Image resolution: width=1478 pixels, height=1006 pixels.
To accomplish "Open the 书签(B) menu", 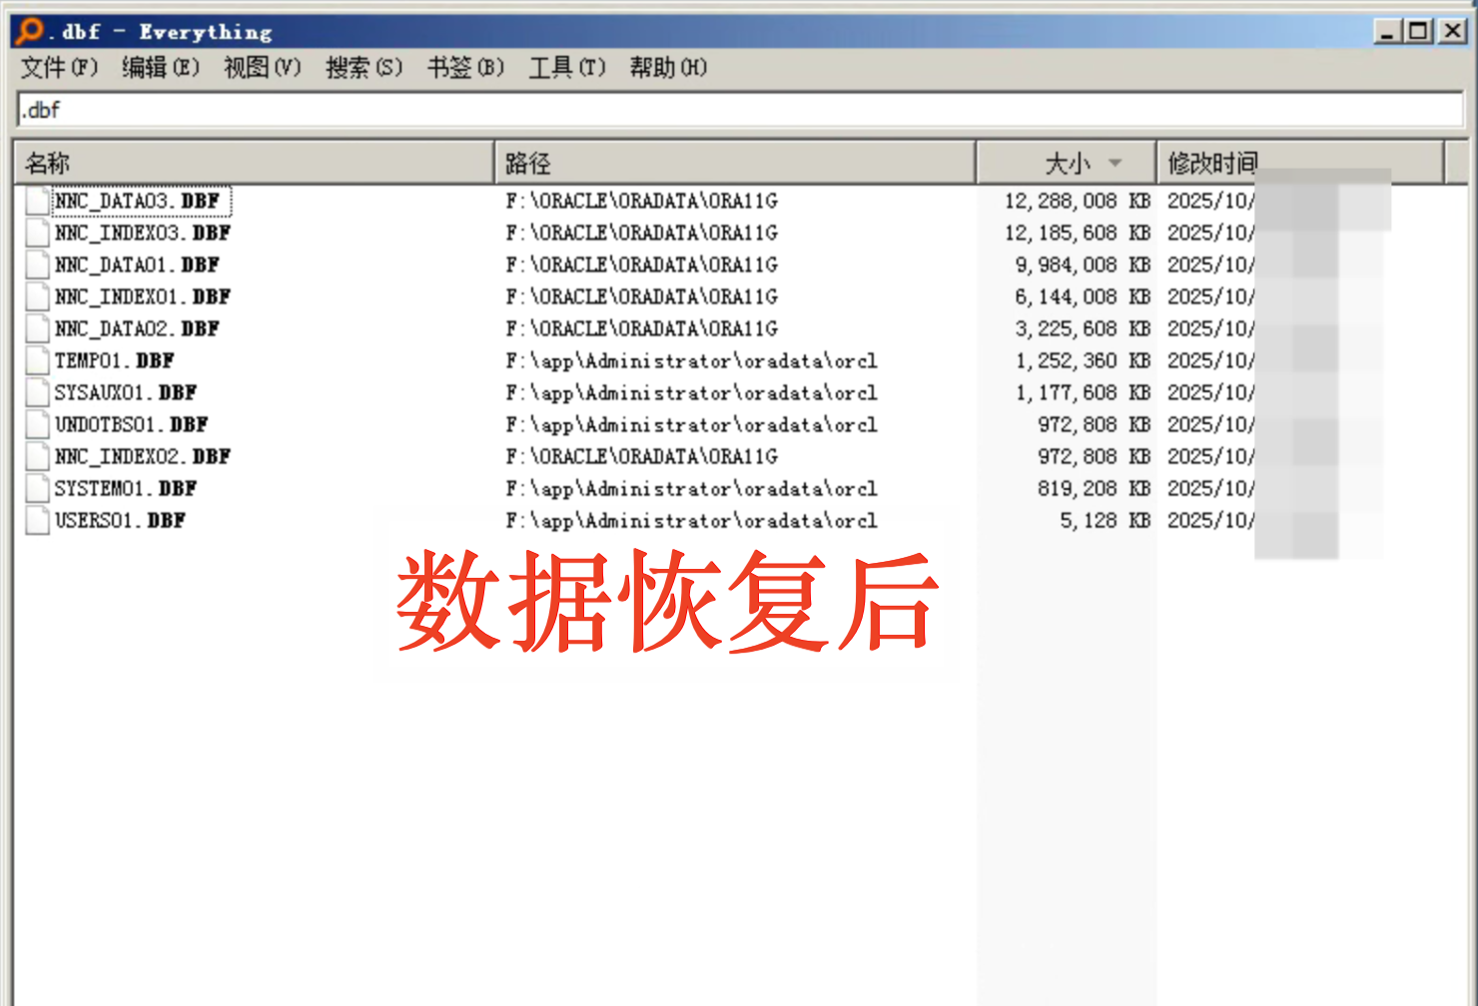I will (x=465, y=68).
